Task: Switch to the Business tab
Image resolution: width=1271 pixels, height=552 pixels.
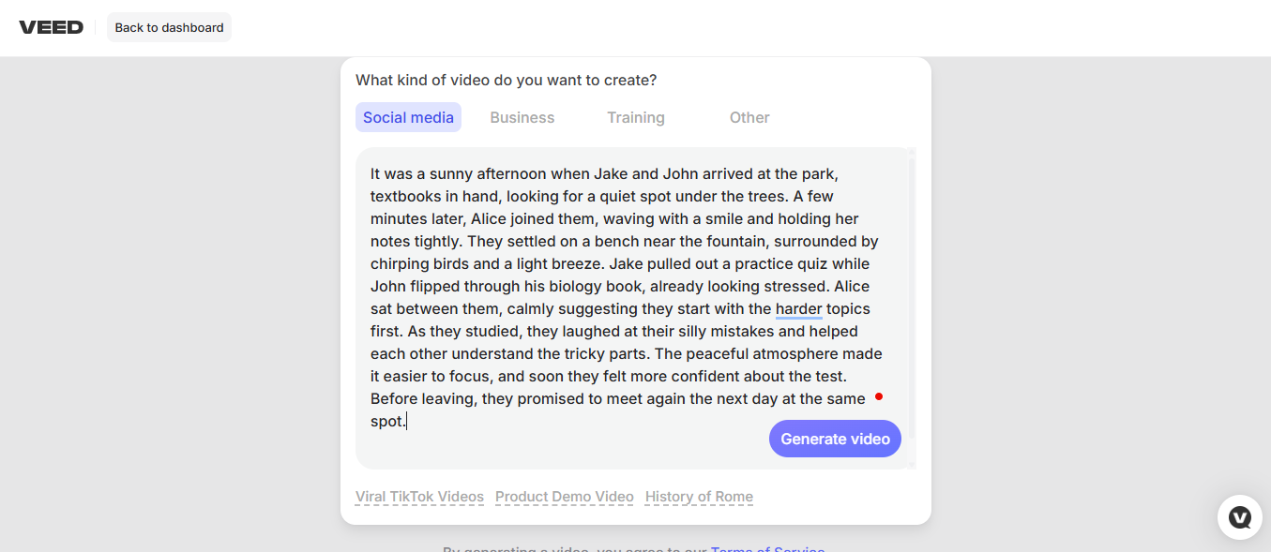Action: [x=522, y=117]
